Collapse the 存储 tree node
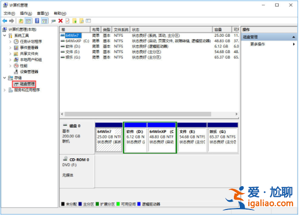The width and height of the screenshot is (299, 216). click(x=5, y=78)
